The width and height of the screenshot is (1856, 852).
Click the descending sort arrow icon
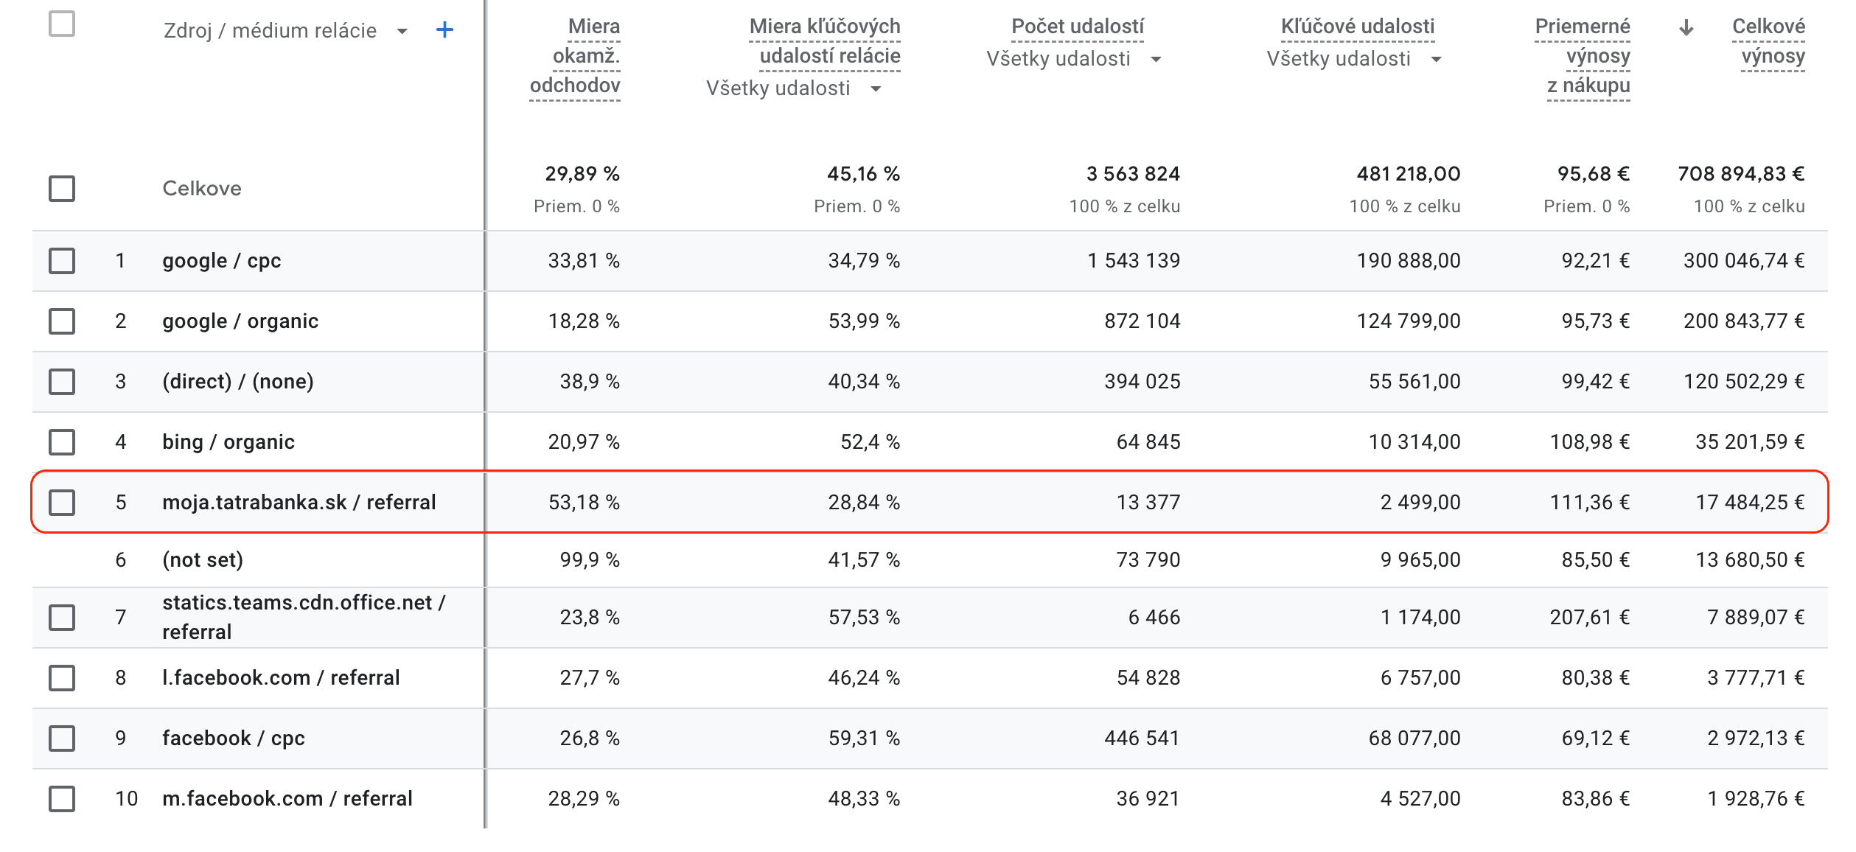[1686, 29]
